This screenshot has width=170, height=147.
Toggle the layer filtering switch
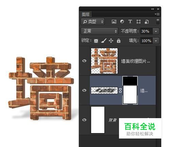coord(158,21)
